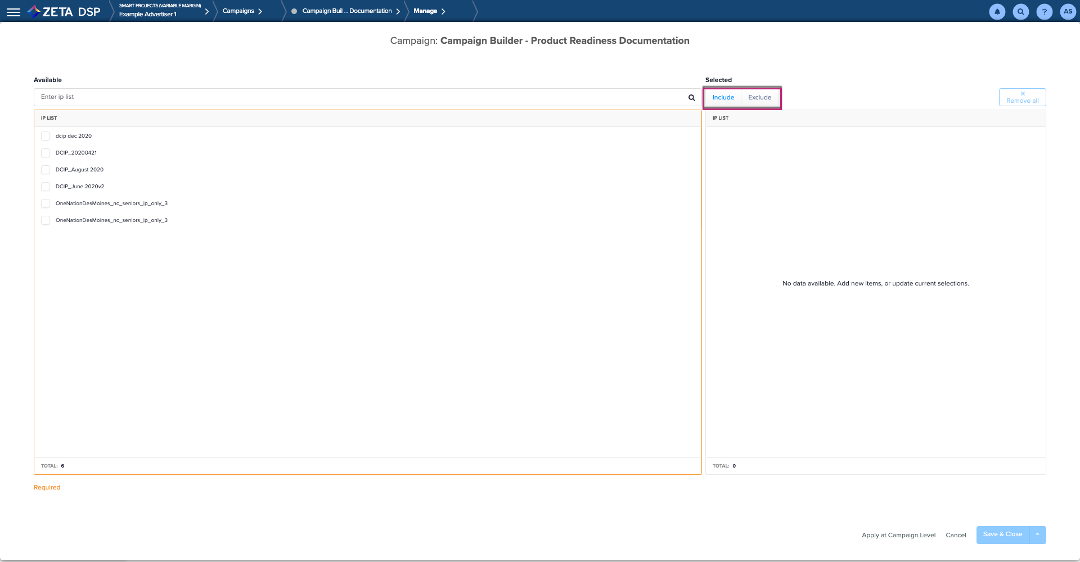Select the DCIP_20200421 checkbox
Screen dimensions: 1080x562
(46, 153)
